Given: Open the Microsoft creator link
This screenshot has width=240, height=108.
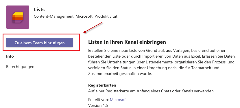Looking at the screenshot, I should click(118, 100).
